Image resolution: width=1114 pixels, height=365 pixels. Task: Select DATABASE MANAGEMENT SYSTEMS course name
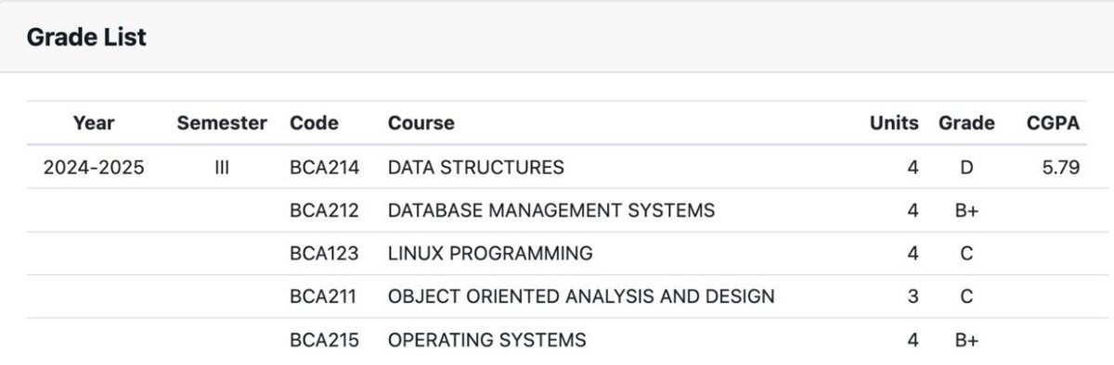tap(551, 210)
